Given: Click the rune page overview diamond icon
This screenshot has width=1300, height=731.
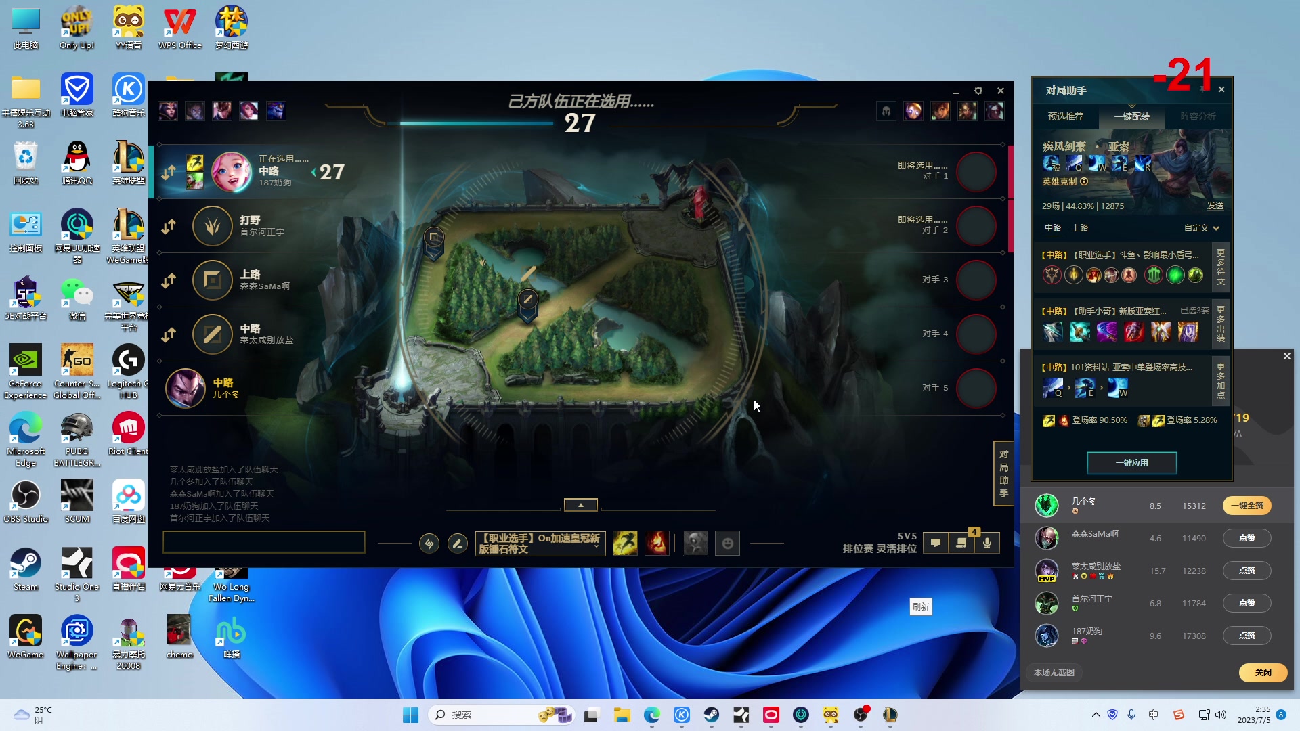Looking at the screenshot, I should (429, 544).
